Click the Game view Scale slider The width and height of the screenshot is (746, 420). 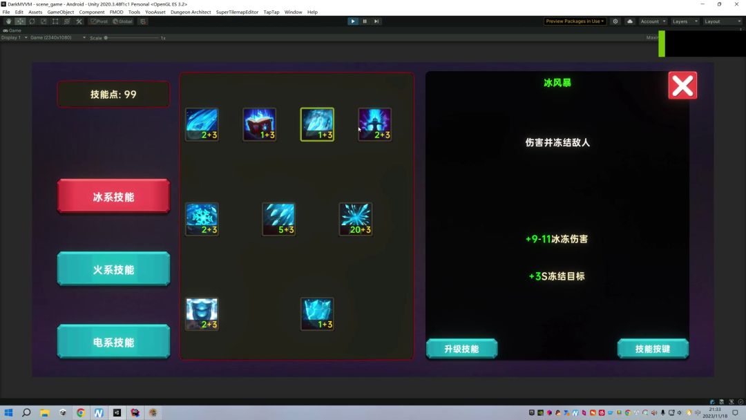[x=131, y=38]
